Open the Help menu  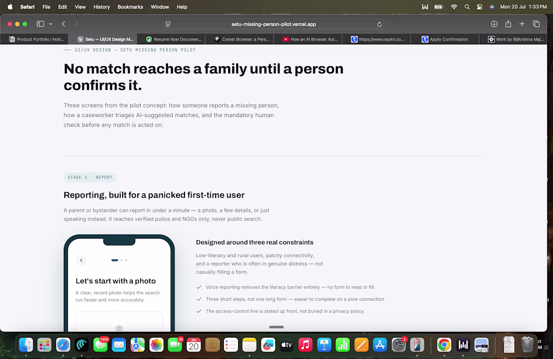point(182,7)
